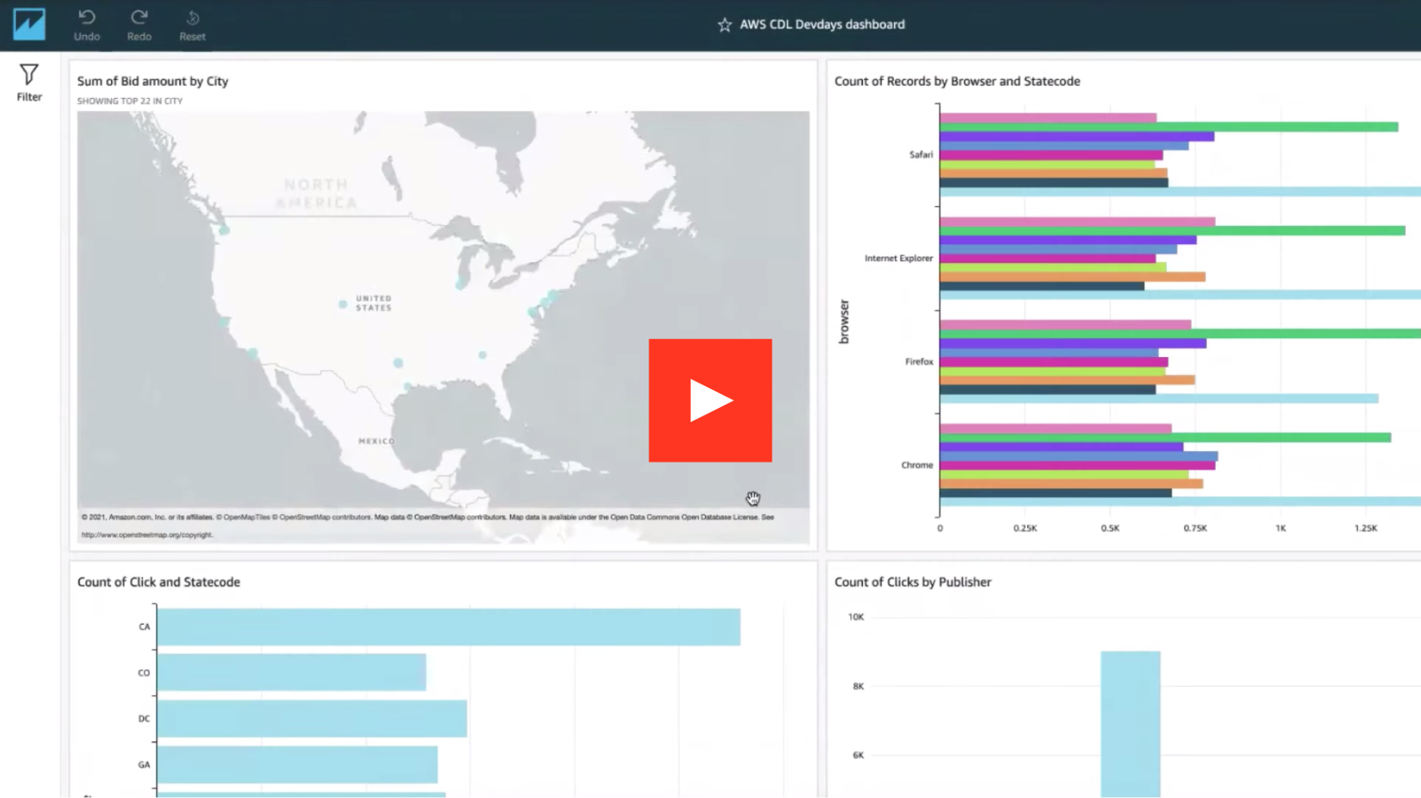Select the CO bar in Statecode chart
Viewport: 1421px width, 798px height.
pos(291,673)
